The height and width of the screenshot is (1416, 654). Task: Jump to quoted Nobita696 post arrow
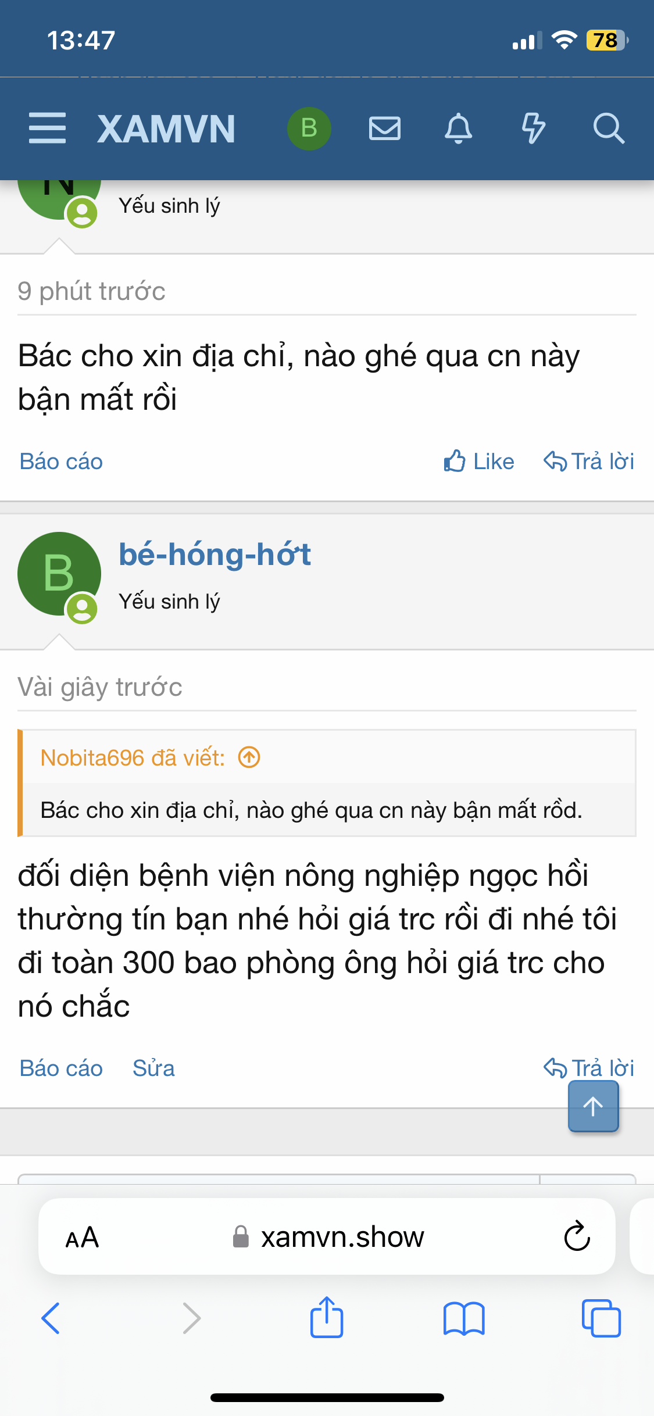pos(249,757)
